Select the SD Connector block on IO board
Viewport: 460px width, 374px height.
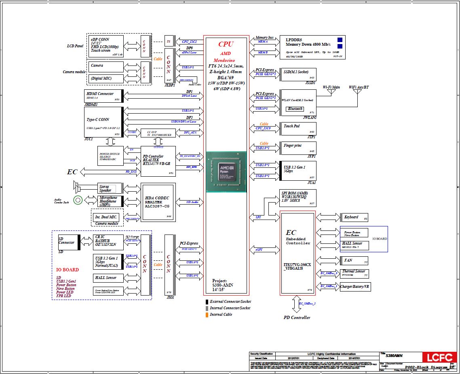coord(67,242)
